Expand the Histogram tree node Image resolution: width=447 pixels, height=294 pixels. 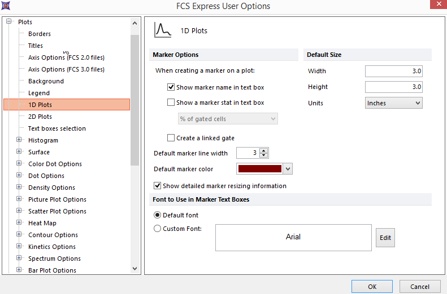(19, 140)
